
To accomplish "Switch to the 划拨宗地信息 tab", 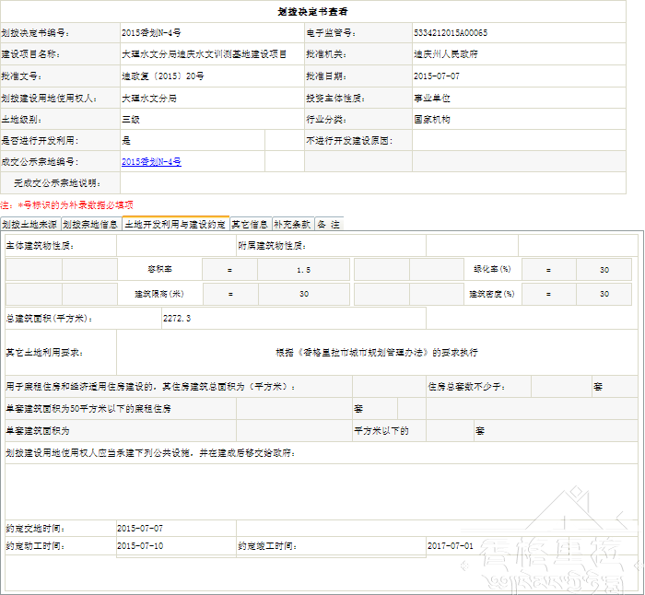I will (91, 224).
